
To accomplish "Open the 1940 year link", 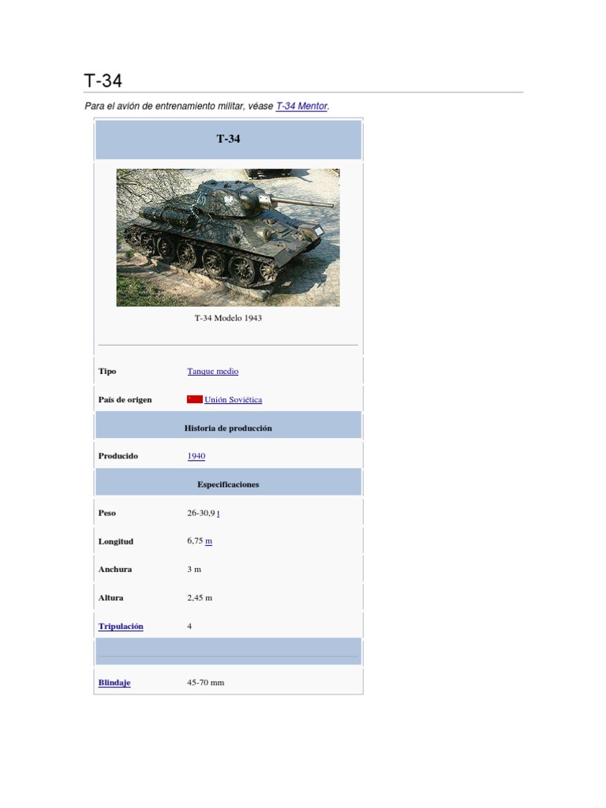I will point(196,456).
